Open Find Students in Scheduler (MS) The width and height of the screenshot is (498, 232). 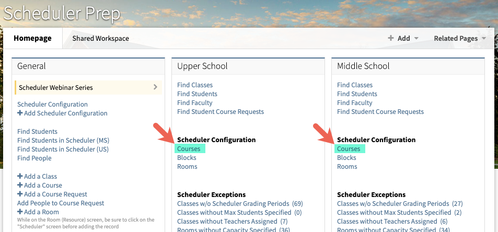[x=63, y=141]
